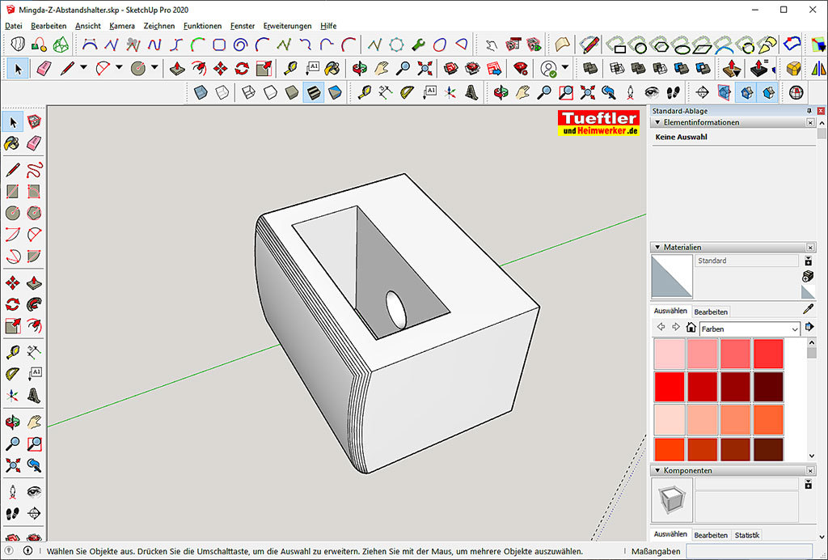Pick the darkest maroon color swatch

click(768, 387)
